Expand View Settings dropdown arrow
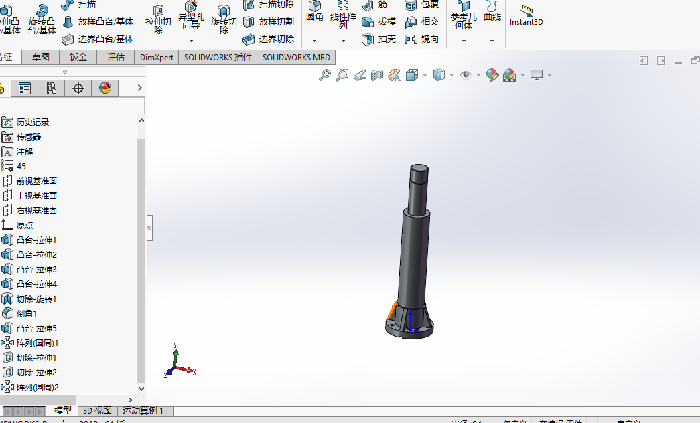Viewport: 700px width, 423px height. click(549, 76)
